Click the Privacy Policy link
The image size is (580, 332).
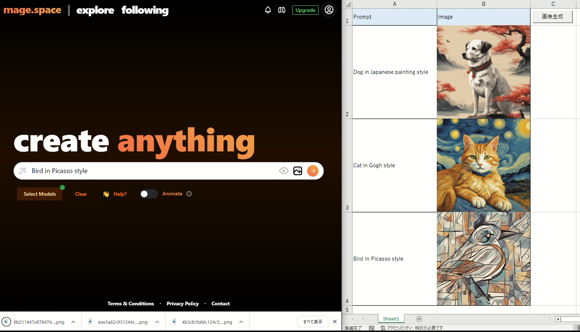click(182, 304)
